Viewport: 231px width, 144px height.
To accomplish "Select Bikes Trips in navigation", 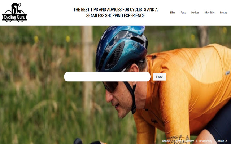I will click(x=209, y=13).
